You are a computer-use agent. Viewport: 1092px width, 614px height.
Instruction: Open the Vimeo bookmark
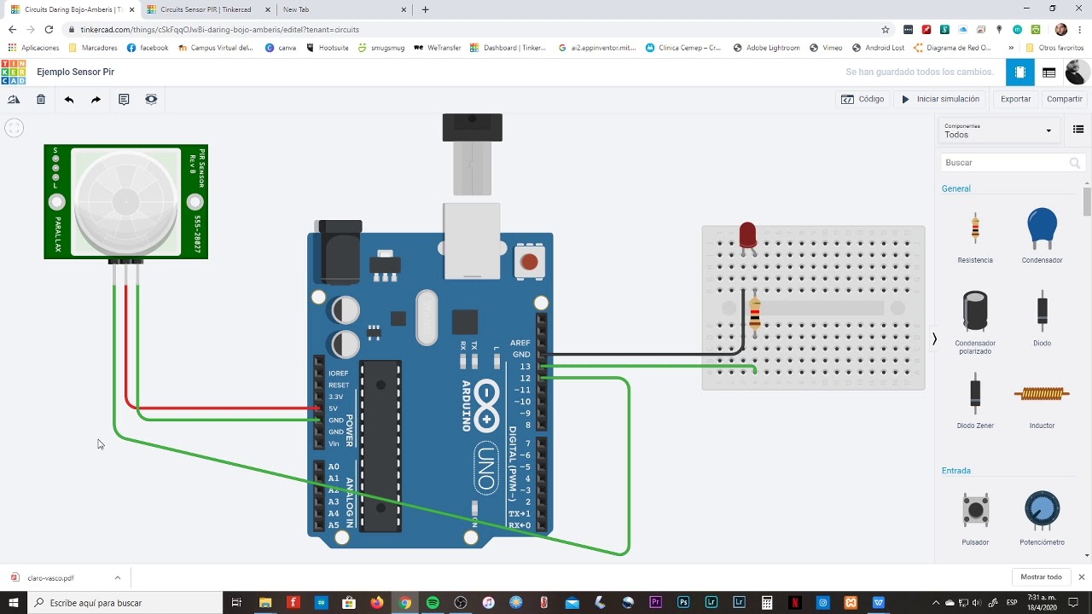coord(826,48)
